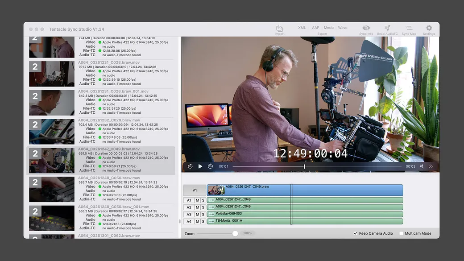Choose Wave export format

click(x=343, y=27)
